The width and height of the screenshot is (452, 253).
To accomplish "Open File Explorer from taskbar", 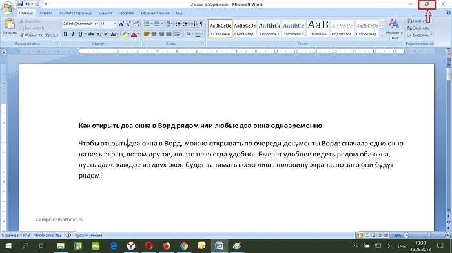I will (x=61, y=246).
